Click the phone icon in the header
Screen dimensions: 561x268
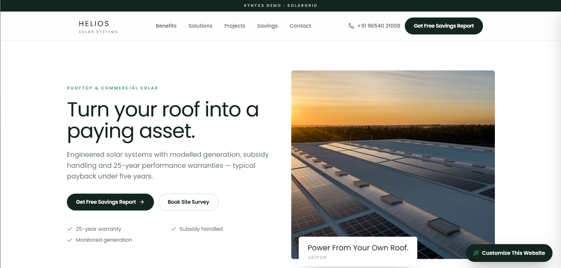tap(351, 26)
